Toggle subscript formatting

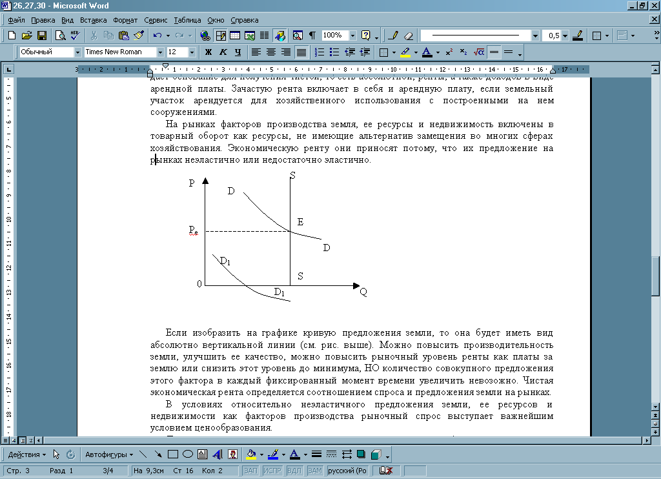point(463,52)
